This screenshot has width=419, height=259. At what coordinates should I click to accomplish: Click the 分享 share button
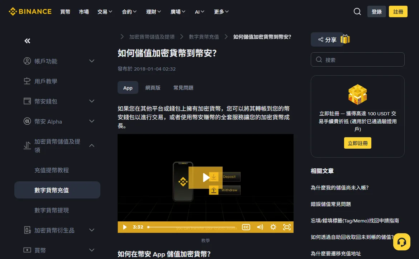327,39
